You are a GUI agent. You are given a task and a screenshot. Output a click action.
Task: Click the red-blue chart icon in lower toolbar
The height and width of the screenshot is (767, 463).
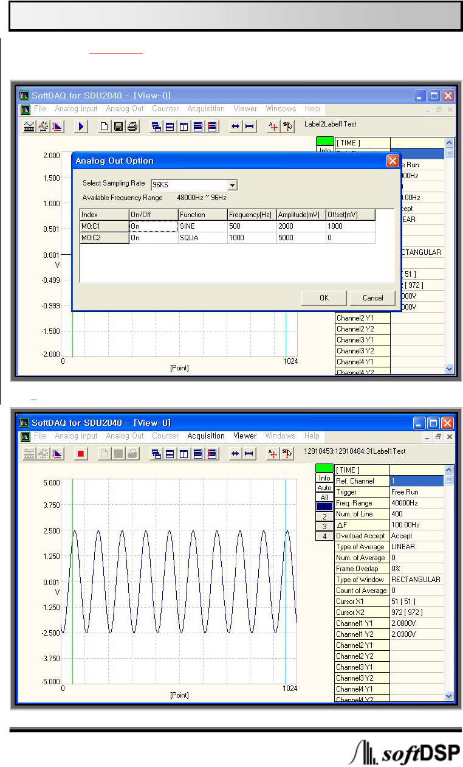(x=57, y=454)
